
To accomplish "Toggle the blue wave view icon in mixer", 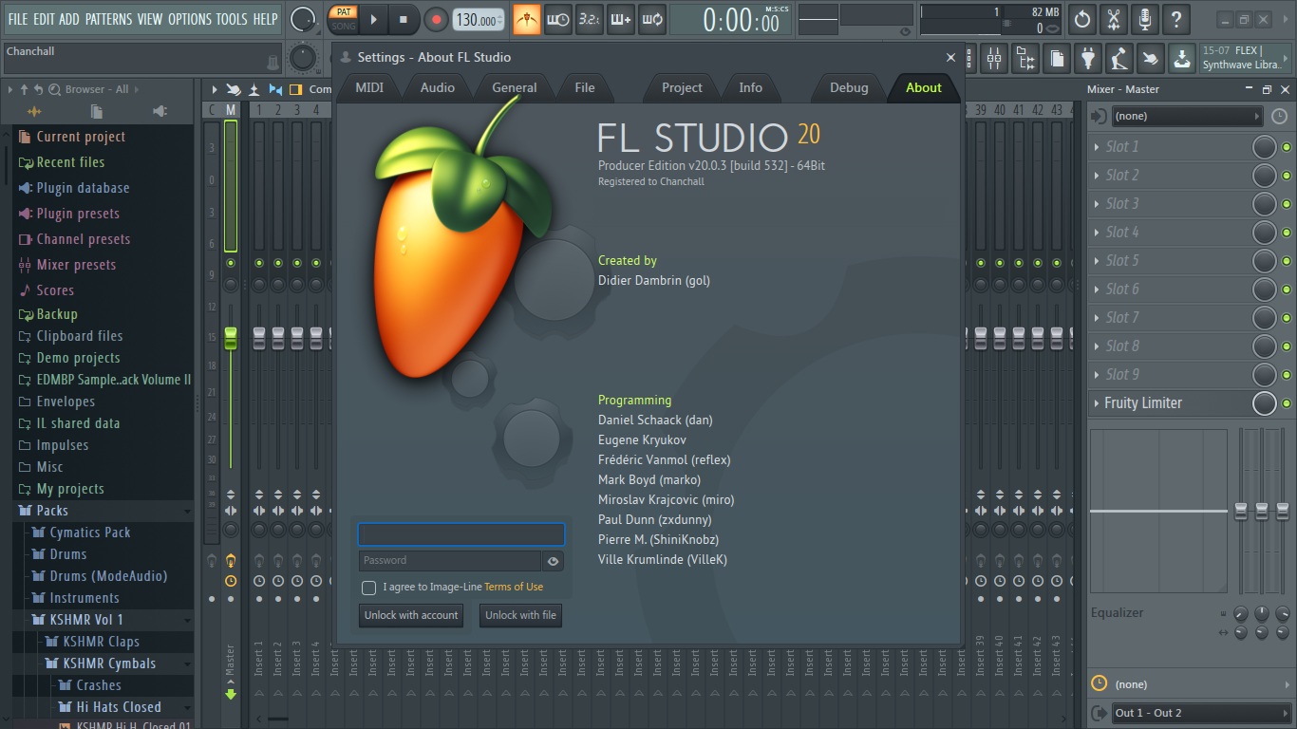I will (x=275, y=89).
